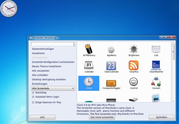Toggle Zeige Daemon im Tray checkbox
The image size is (179, 124).
(33, 103)
